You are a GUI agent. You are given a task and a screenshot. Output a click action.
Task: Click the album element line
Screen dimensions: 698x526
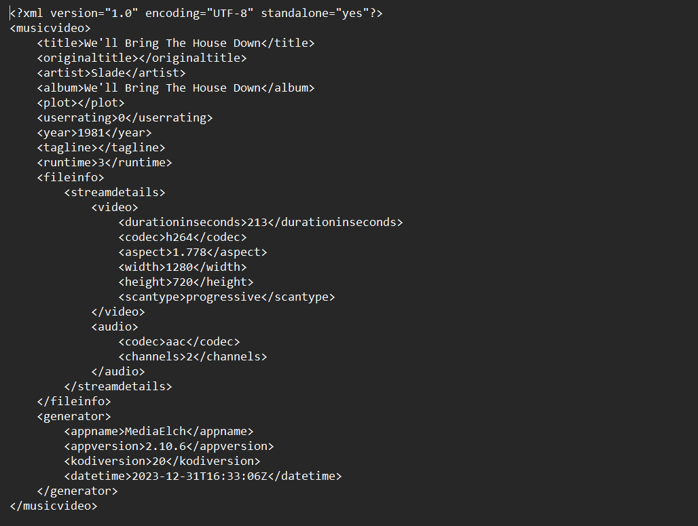pyautogui.click(x=176, y=88)
